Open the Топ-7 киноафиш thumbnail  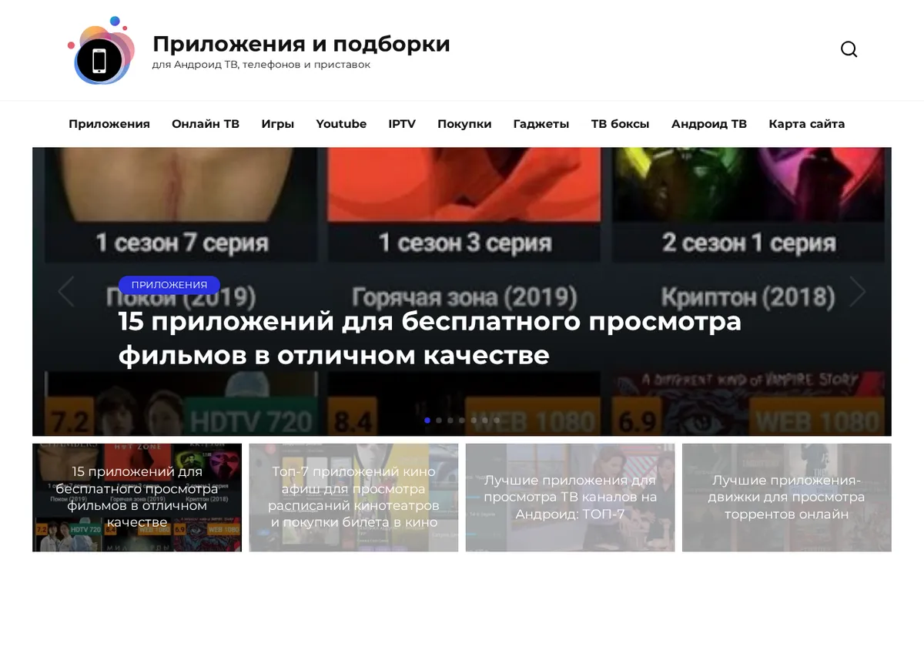point(353,498)
